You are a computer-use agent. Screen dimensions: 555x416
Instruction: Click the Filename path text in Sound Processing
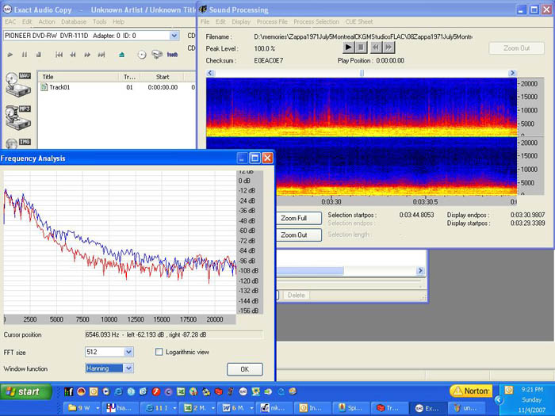coord(363,36)
